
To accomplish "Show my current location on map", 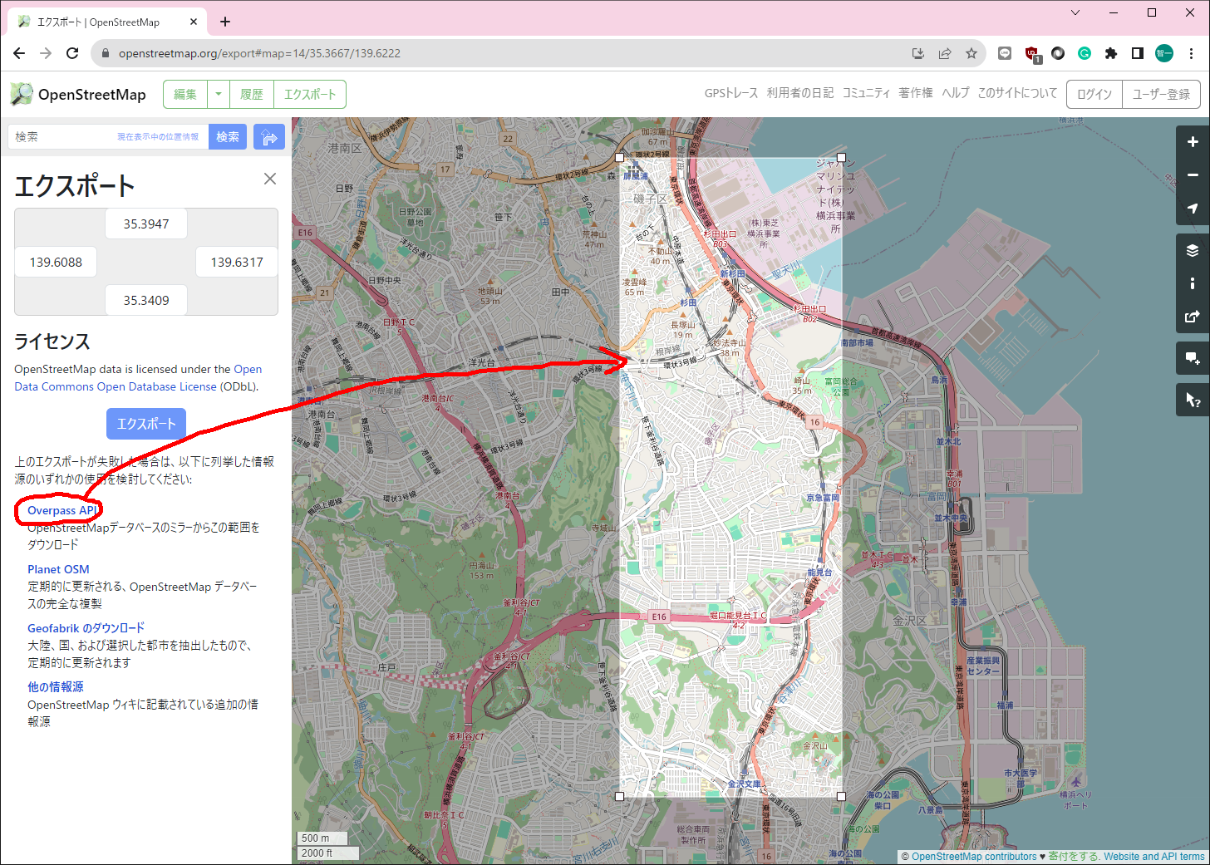I will click(1193, 209).
